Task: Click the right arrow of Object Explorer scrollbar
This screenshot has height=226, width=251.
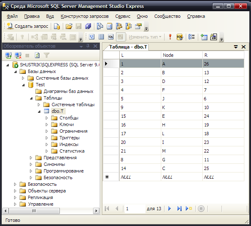Action: pos(96,211)
